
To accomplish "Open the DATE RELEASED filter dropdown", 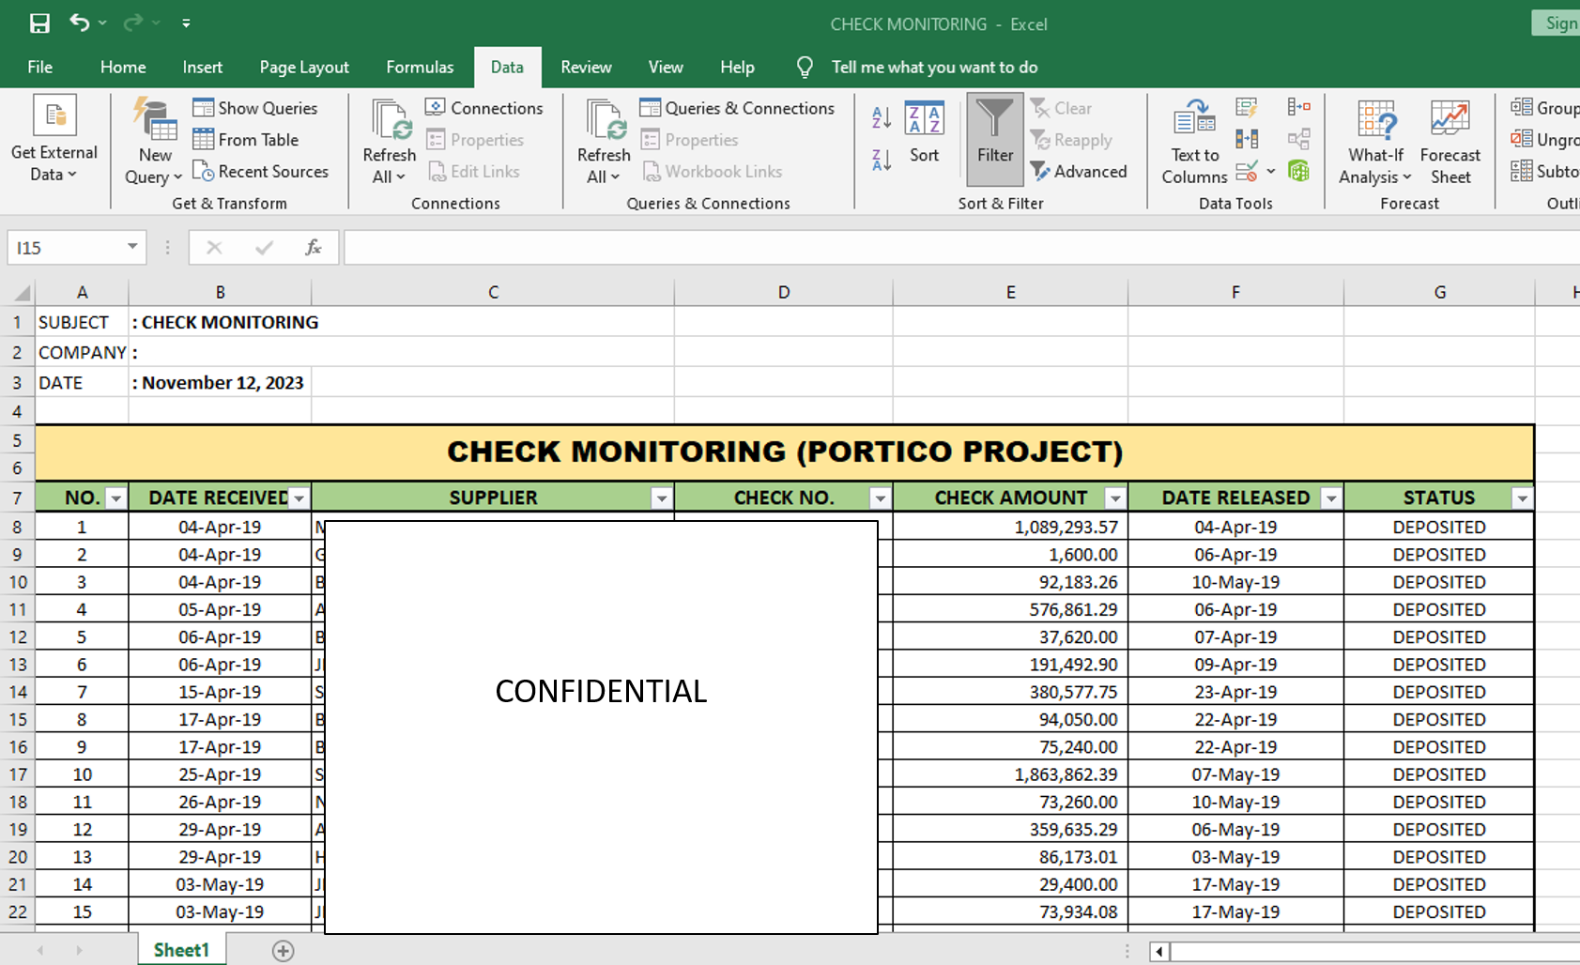I will point(1331,498).
